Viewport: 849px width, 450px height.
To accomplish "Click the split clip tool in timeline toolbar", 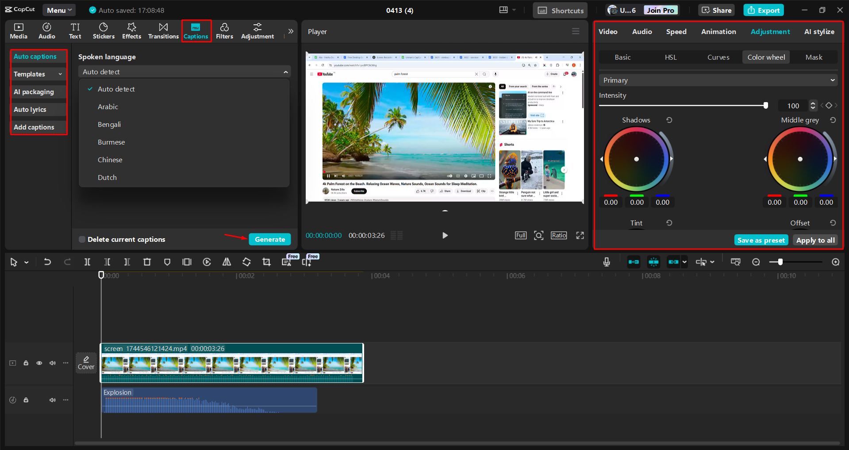I will [x=87, y=262].
